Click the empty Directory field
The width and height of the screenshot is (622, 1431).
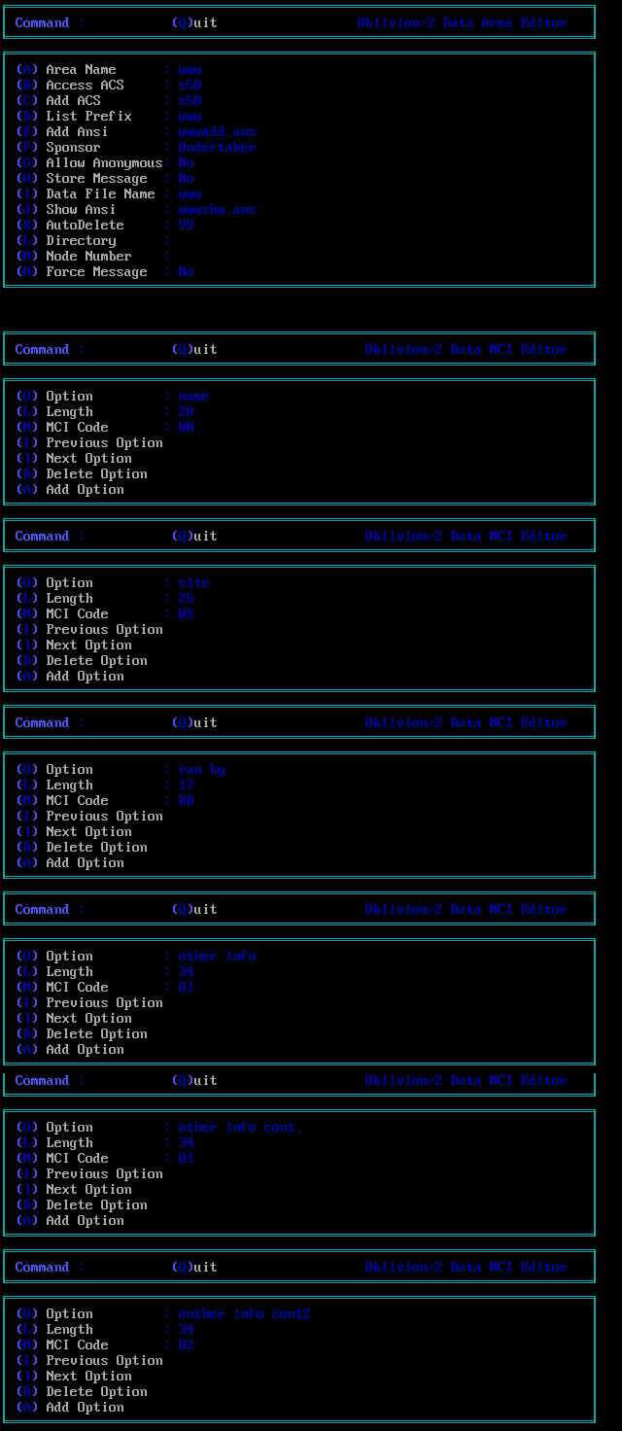(x=80, y=240)
